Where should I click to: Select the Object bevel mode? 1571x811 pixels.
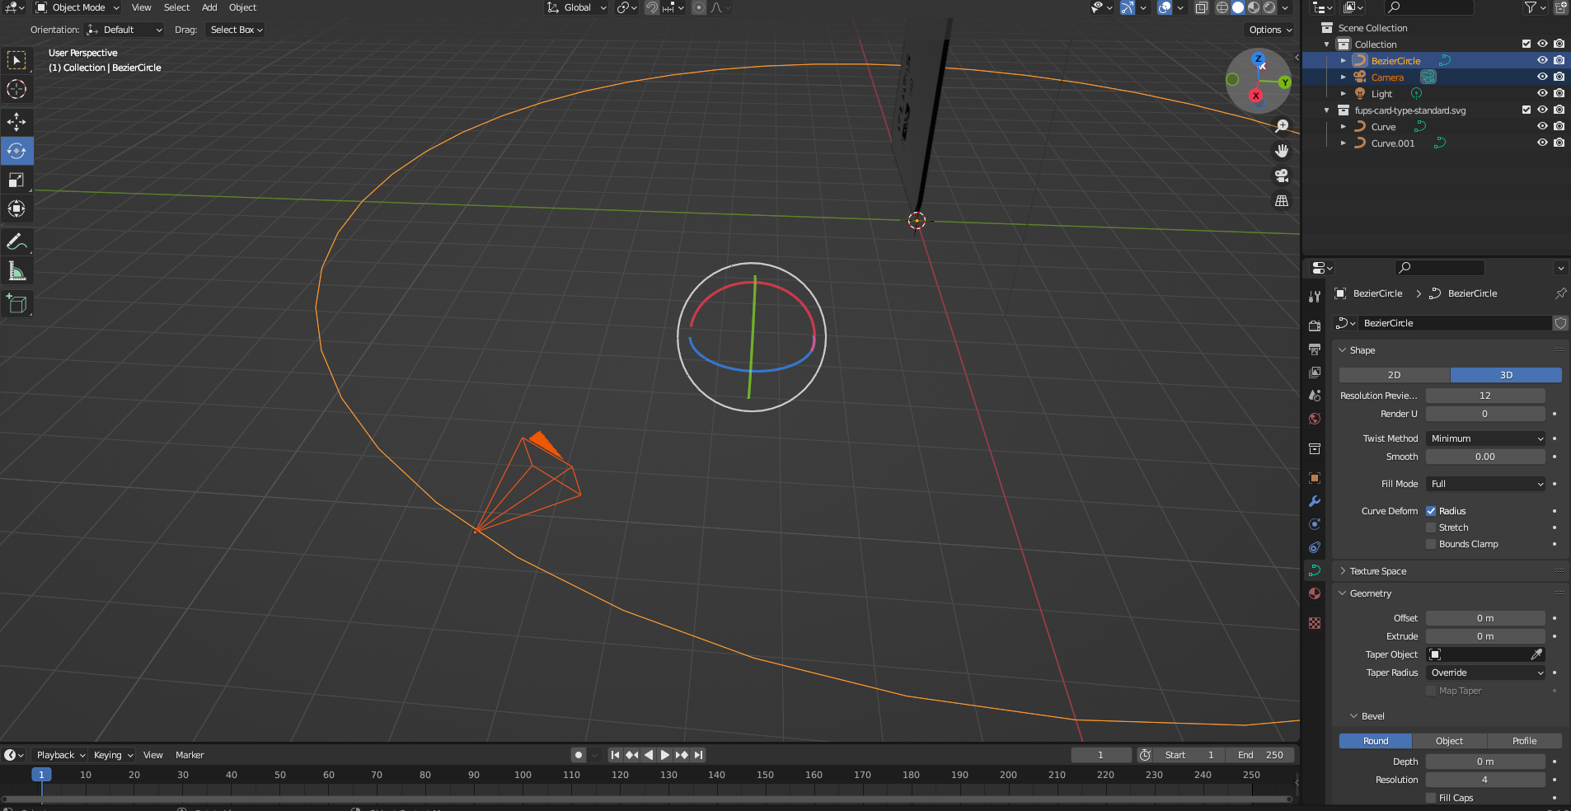click(1449, 741)
